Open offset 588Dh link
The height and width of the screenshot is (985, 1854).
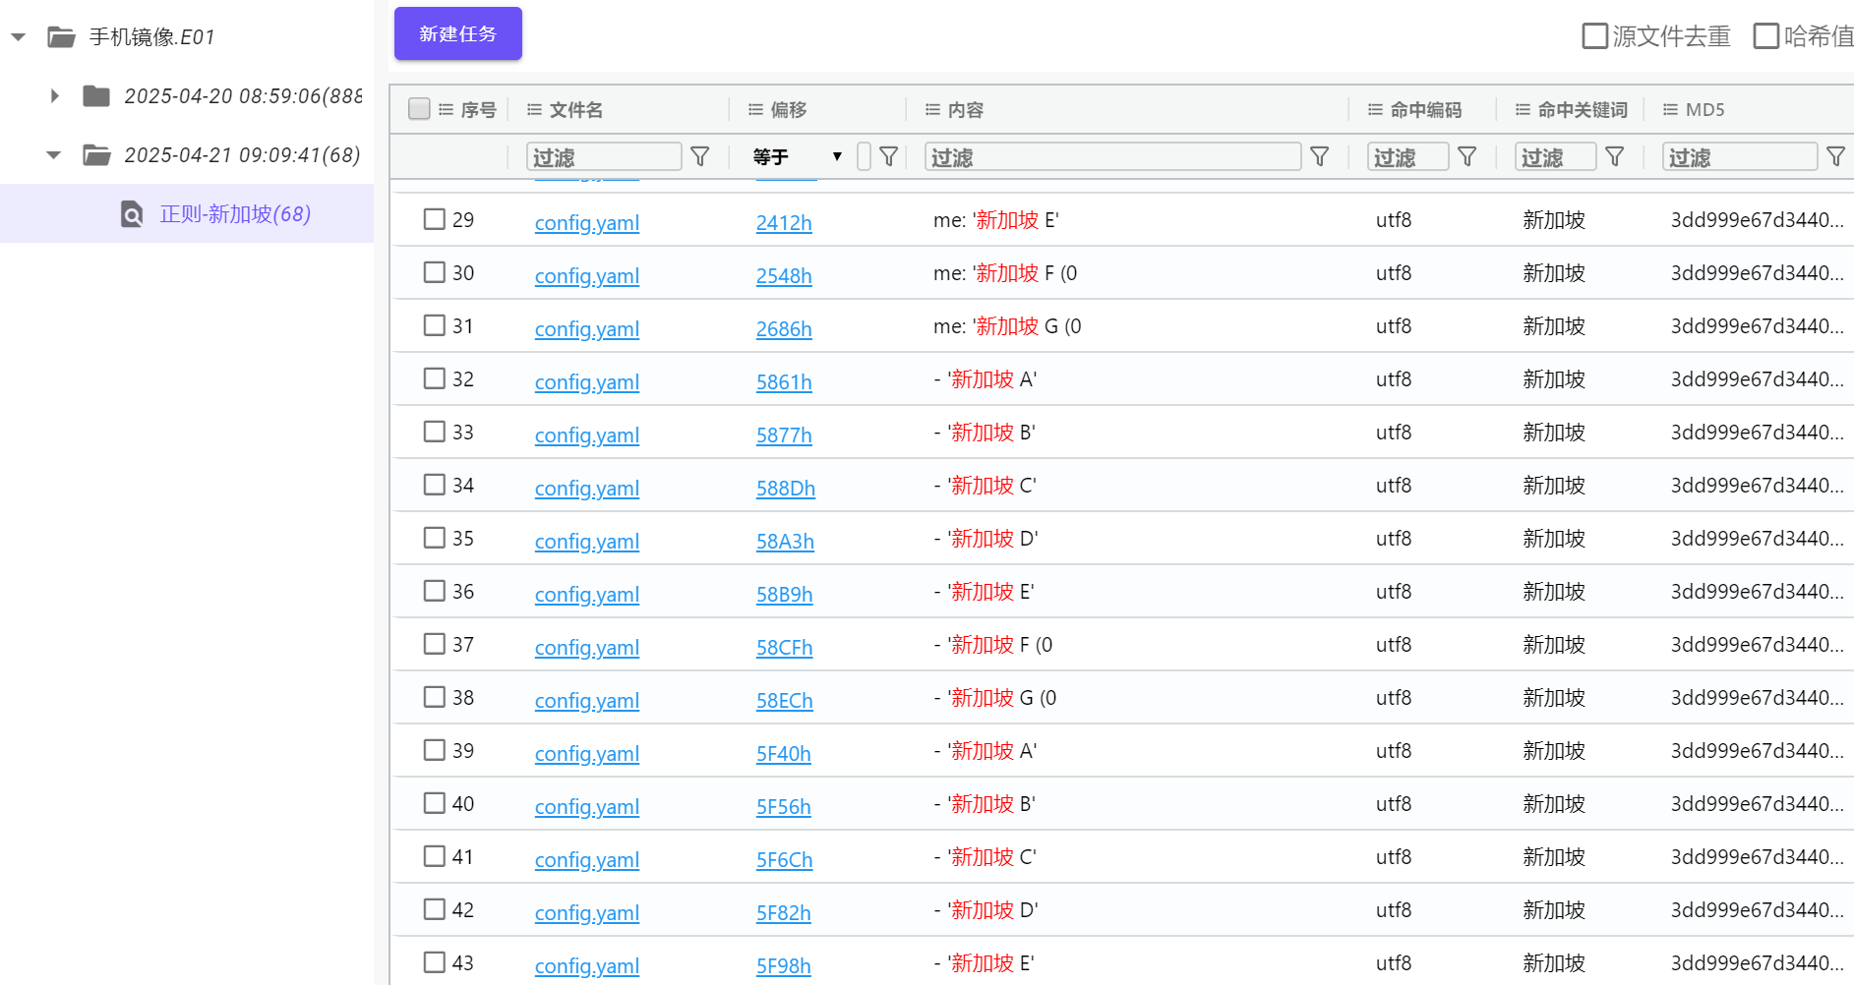[x=786, y=489]
